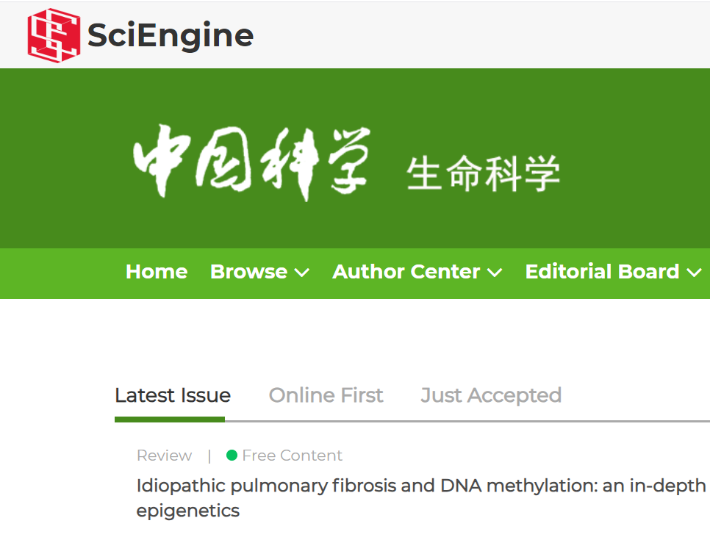Select the Latest Issue tab

tap(172, 395)
